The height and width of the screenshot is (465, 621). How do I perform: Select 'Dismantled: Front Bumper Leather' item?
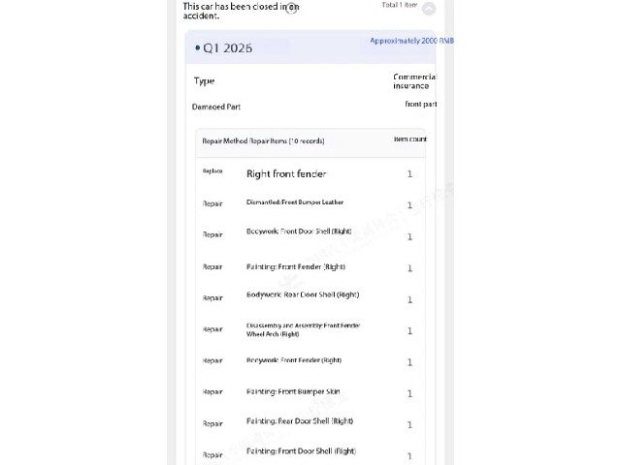point(295,202)
